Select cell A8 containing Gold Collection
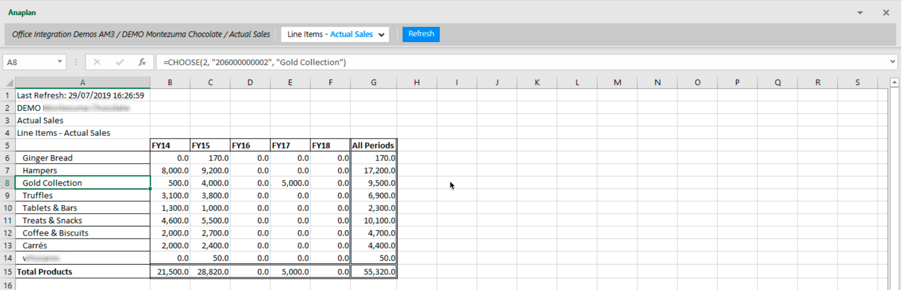 (x=82, y=183)
